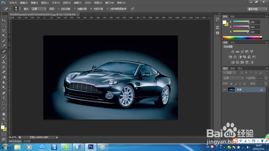Select the Gradient tool
Image resolution: width=269 pixels, height=151 pixels.
tap(3, 77)
